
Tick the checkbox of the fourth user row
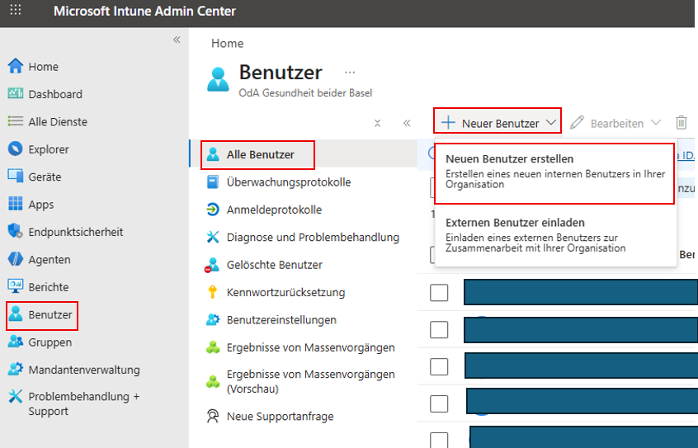tap(439, 404)
